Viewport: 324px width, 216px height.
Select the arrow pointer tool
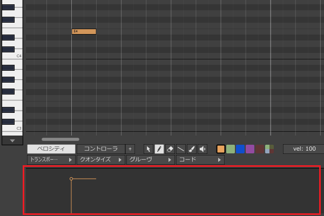pyautogui.click(x=148, y=149)
